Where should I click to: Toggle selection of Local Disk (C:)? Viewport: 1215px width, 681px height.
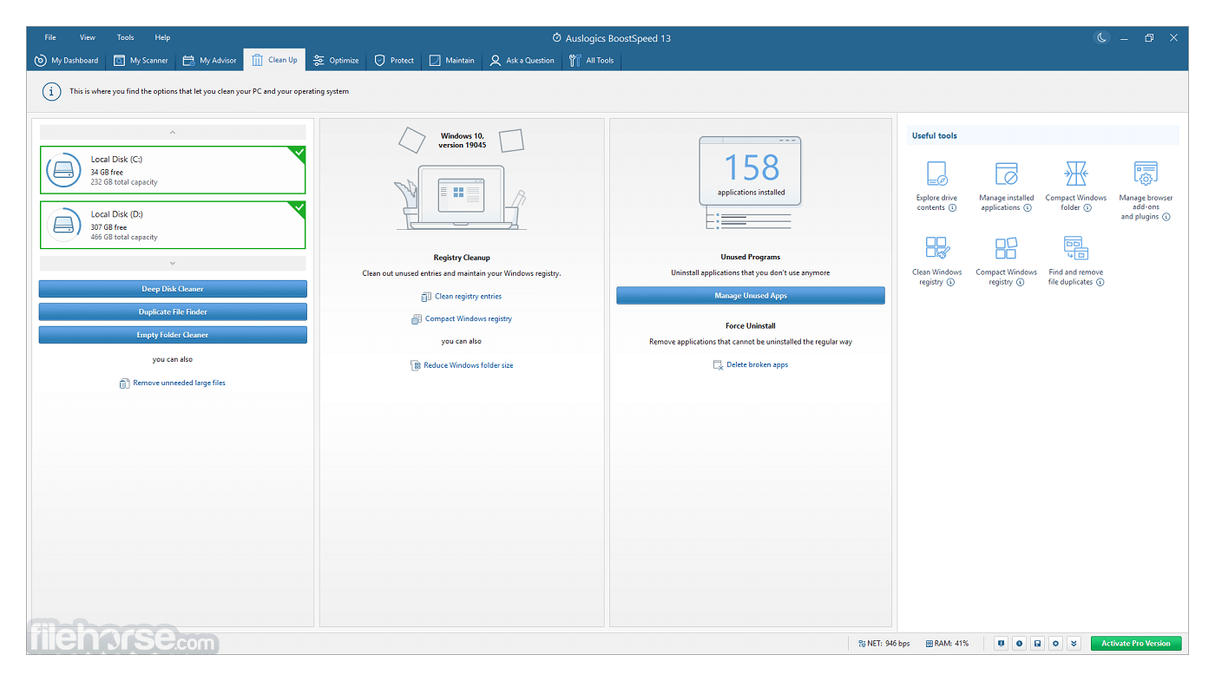(173, 170)
